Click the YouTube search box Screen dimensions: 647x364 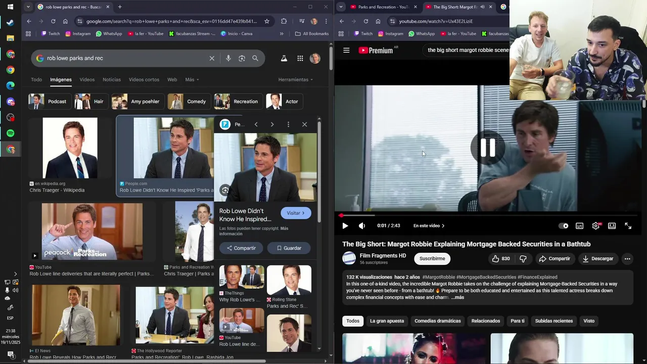[x=468, y=50]
